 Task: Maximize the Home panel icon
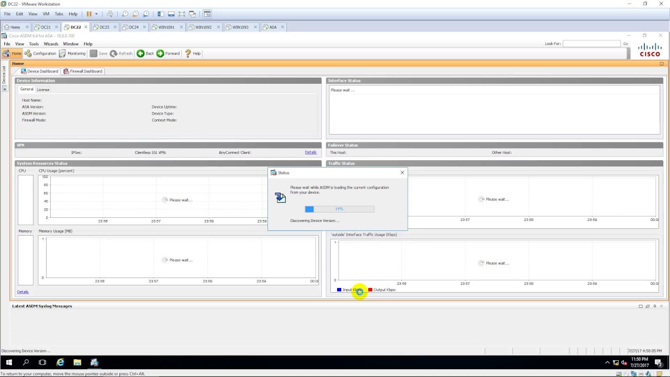pos(662,64)
